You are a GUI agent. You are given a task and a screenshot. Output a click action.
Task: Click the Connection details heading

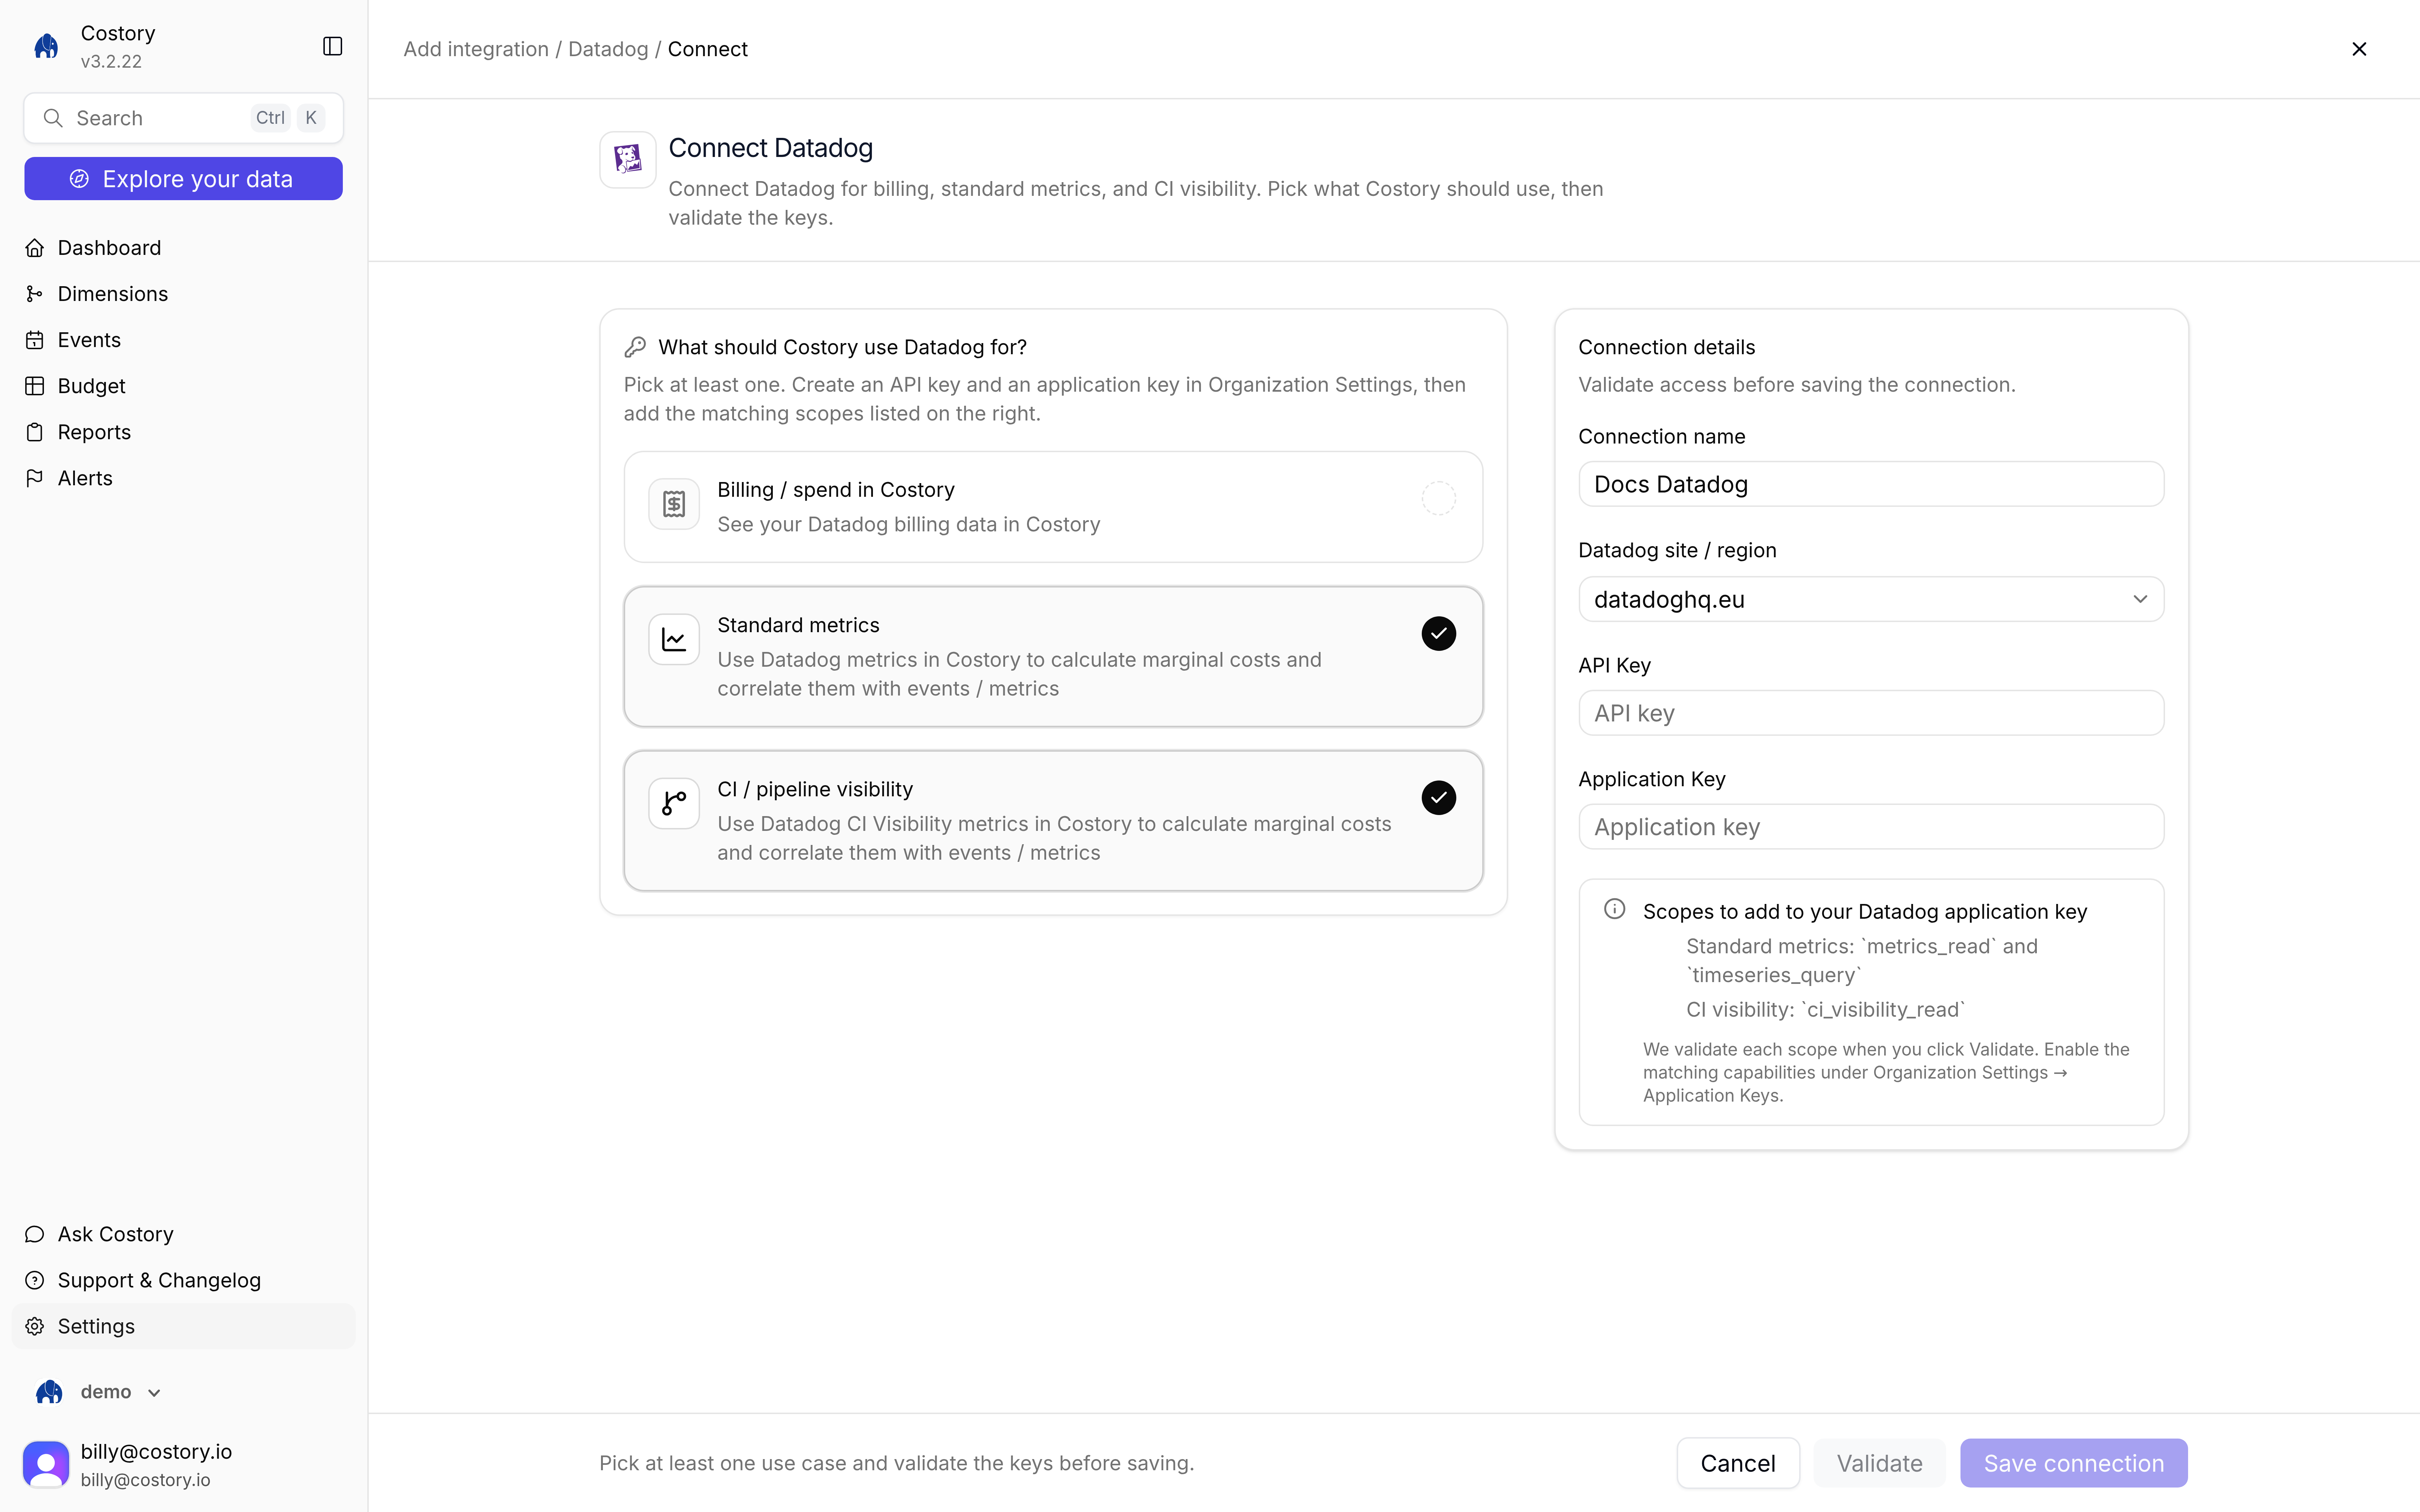pos(1667,347)
